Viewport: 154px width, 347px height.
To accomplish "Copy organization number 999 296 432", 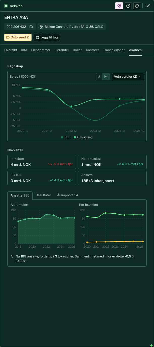I will 31,27.
